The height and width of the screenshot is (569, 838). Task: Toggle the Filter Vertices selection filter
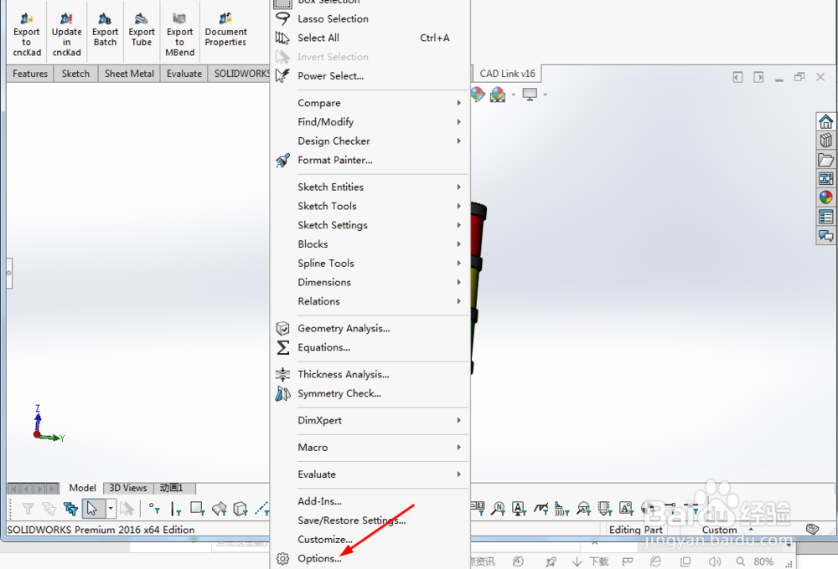(x=154, y=509)
